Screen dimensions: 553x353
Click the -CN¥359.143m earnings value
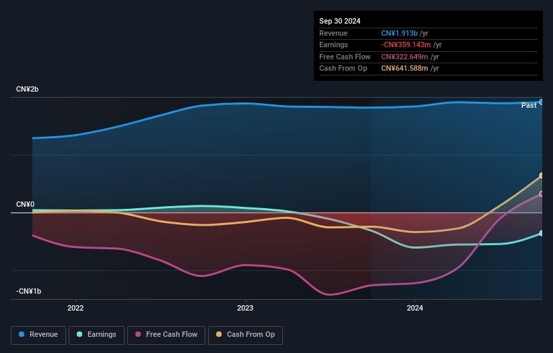406,44
